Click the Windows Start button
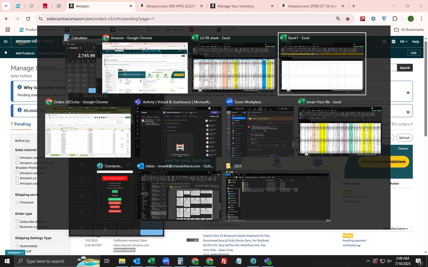 [x=7, y=261]
